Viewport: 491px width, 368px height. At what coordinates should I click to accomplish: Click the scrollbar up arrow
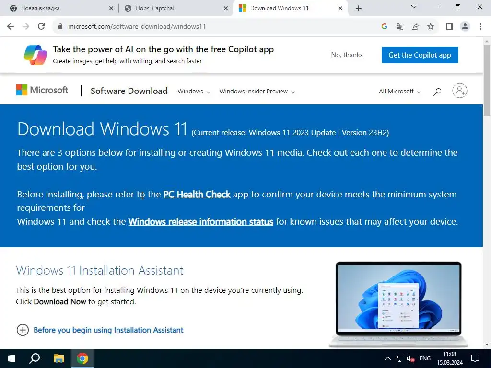(487, 41)
